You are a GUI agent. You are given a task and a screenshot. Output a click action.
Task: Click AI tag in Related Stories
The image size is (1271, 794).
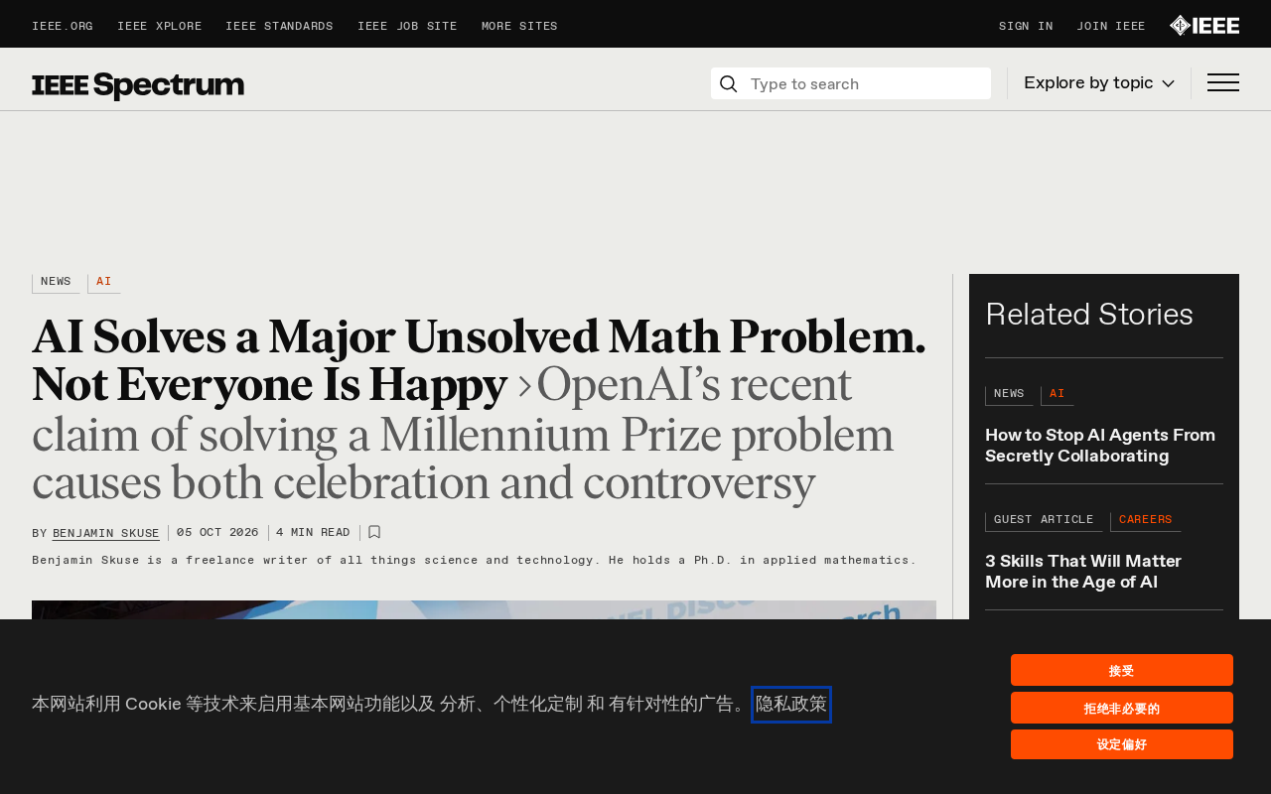click(1058, 395)
